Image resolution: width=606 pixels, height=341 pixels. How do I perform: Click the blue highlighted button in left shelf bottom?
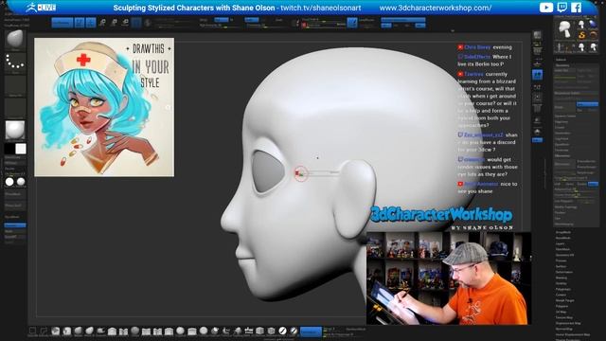click(15, 225)
